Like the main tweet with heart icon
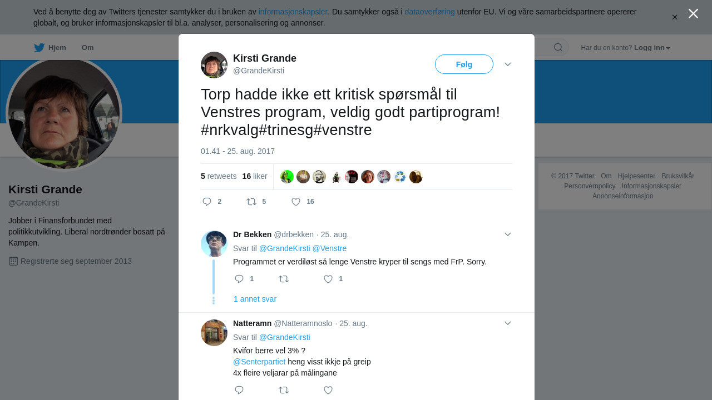712x400 pixels. coord(296,202)
